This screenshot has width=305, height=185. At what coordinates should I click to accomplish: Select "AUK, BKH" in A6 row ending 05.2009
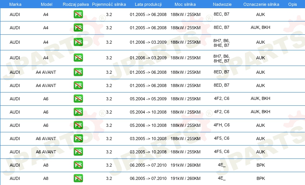(x=261, y=98)
